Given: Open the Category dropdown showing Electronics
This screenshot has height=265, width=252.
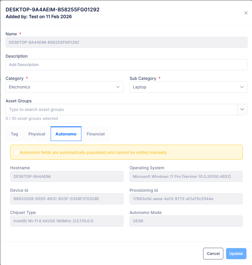Looking at the screenshot, I should click(60, 87).
